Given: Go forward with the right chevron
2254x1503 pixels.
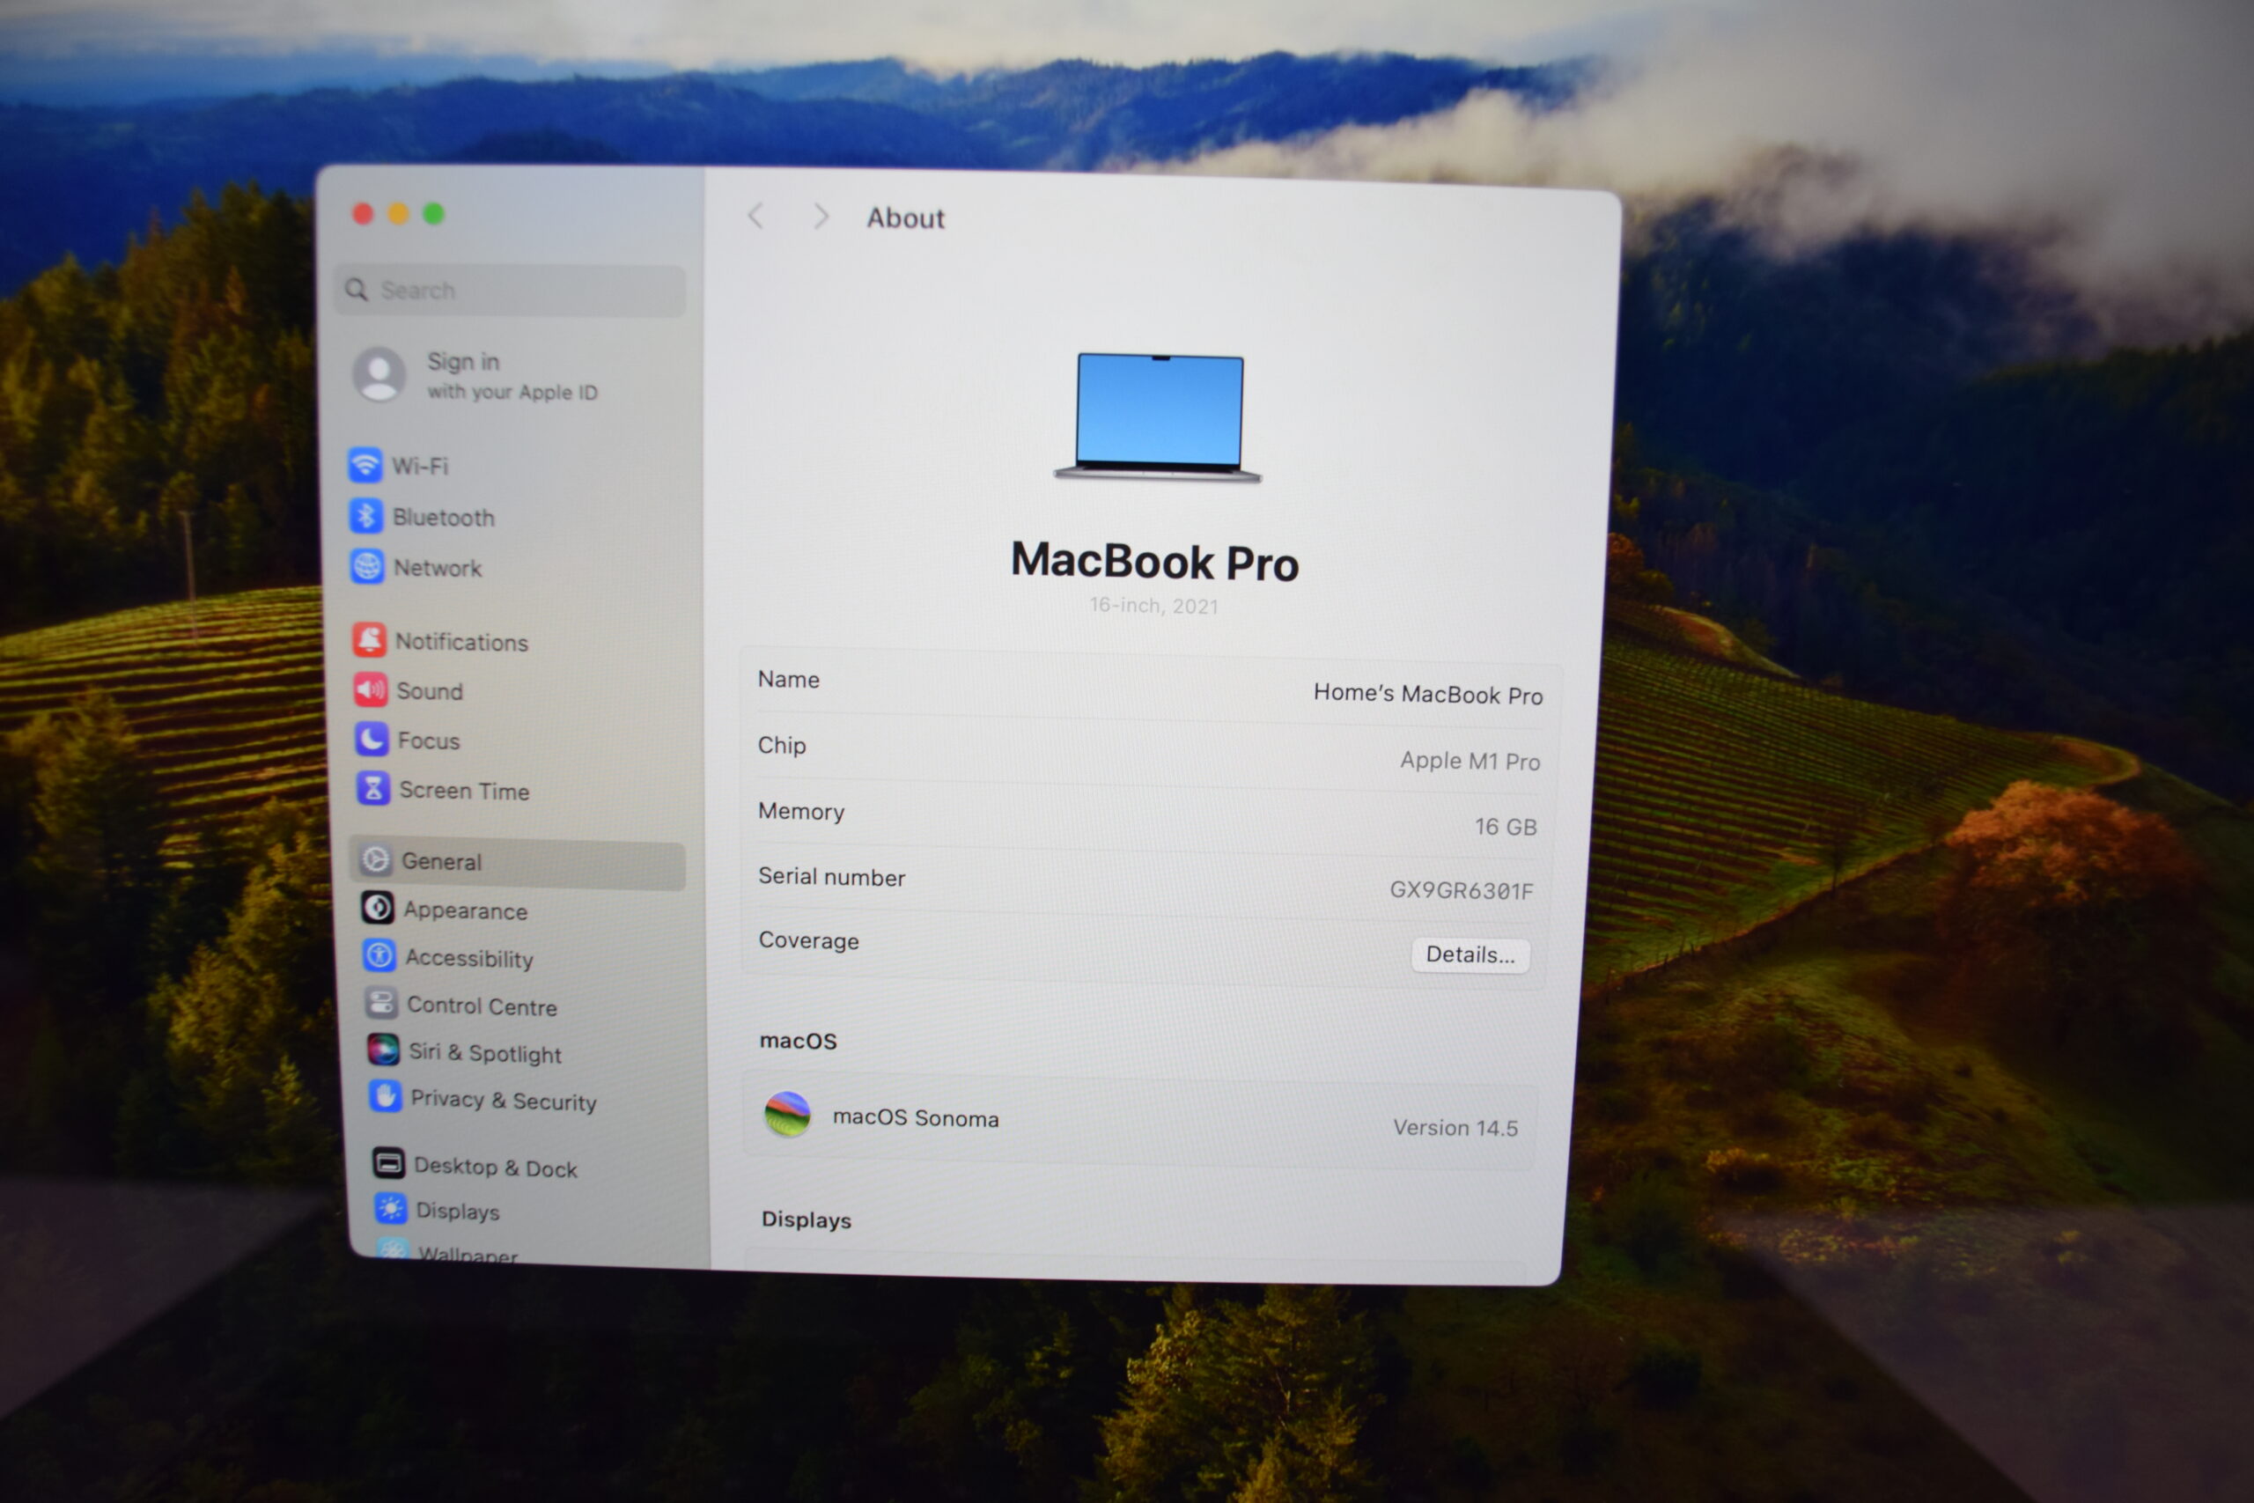Looking at the screenshot, I should (821, 217).
